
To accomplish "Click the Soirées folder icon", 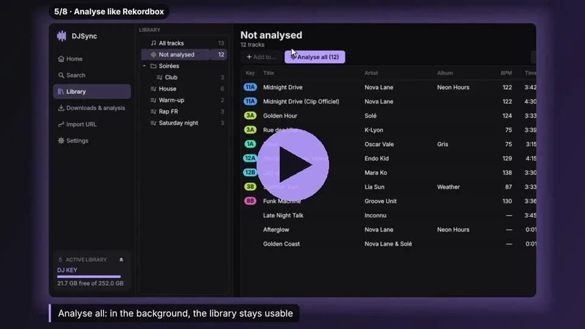I will tap(154, 66).
